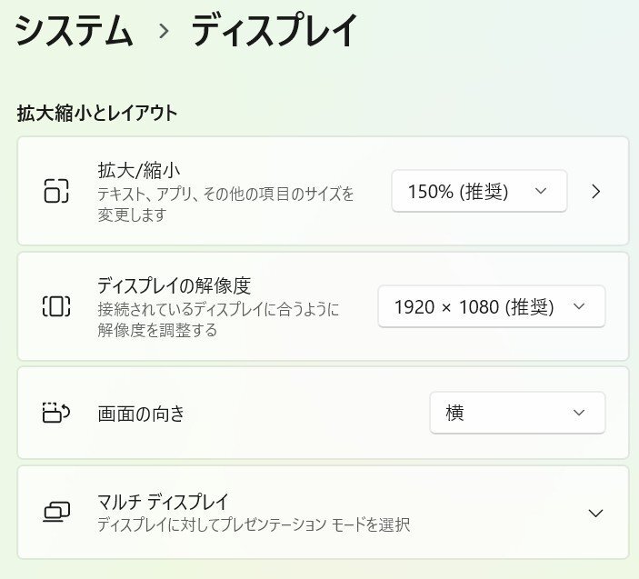639x579 pixels.
Task: Click the プレゼンテーション モードを選択 description
Action: coord(254,524)
